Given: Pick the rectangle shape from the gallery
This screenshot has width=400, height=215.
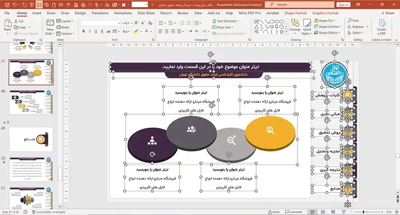Looking at the screenshot, I should (272, 22).
